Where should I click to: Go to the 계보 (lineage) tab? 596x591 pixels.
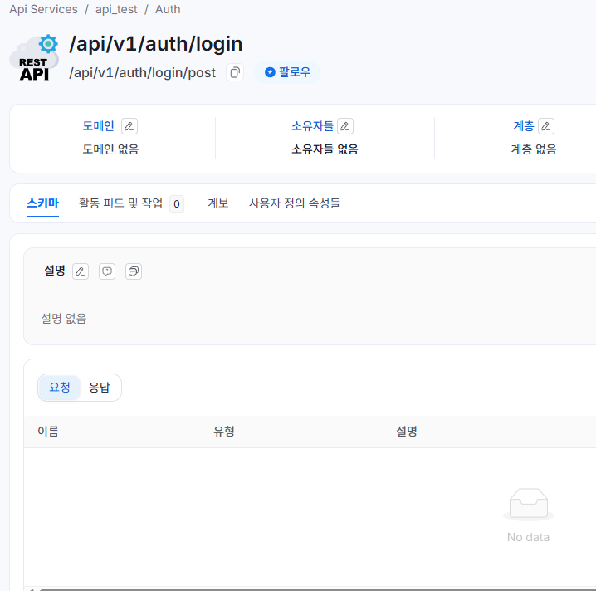[217, 203]
